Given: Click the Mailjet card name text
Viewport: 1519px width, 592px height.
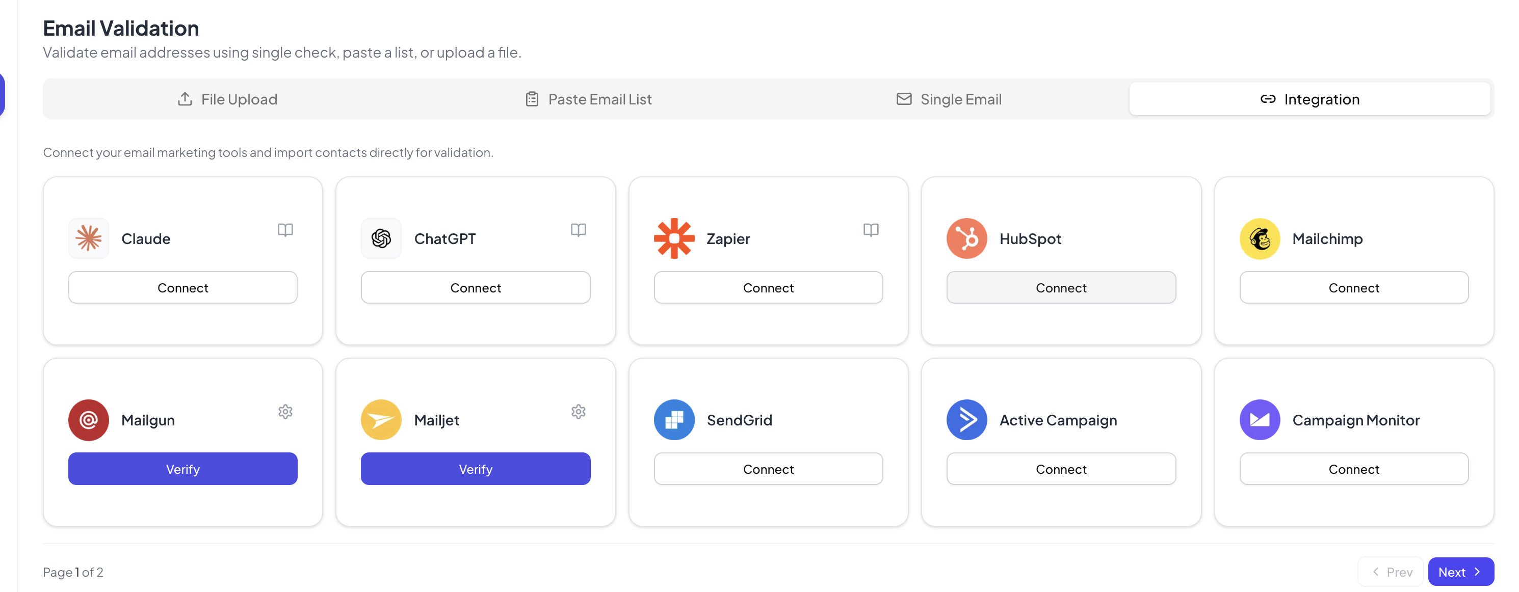Looking at the screenshot, I should coord(436,420).
